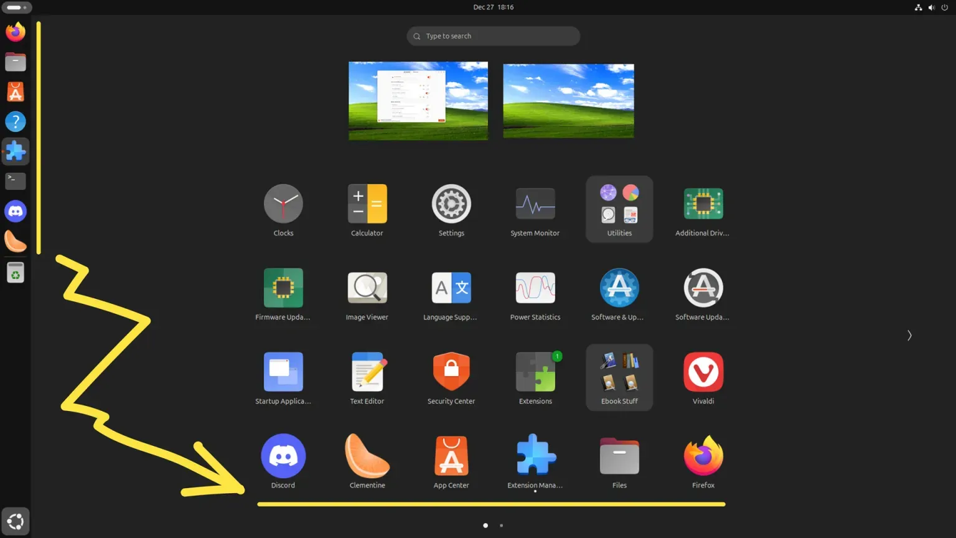Open Software & Updates app

(619, 294)
